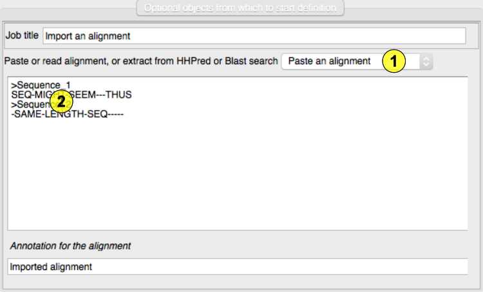The height and width of the screenshot is (292, 483).
Task: Click the '>Sequence_1' header line
Action: [37, 86]
